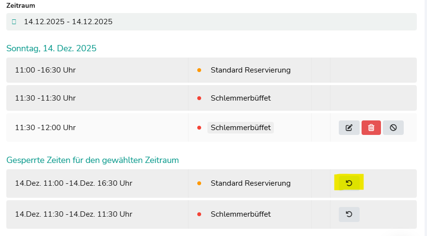Restore the locked Standard Reservierung time

pos(349,183)
